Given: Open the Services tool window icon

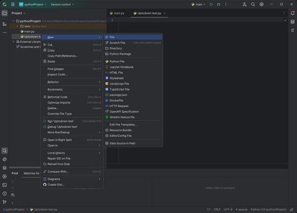Looking at the screenshot, I should pos(5,176).
